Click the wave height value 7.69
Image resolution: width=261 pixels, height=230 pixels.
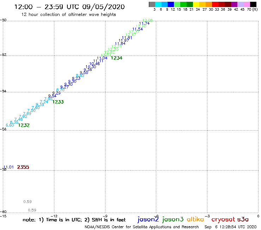click(27, 114)
